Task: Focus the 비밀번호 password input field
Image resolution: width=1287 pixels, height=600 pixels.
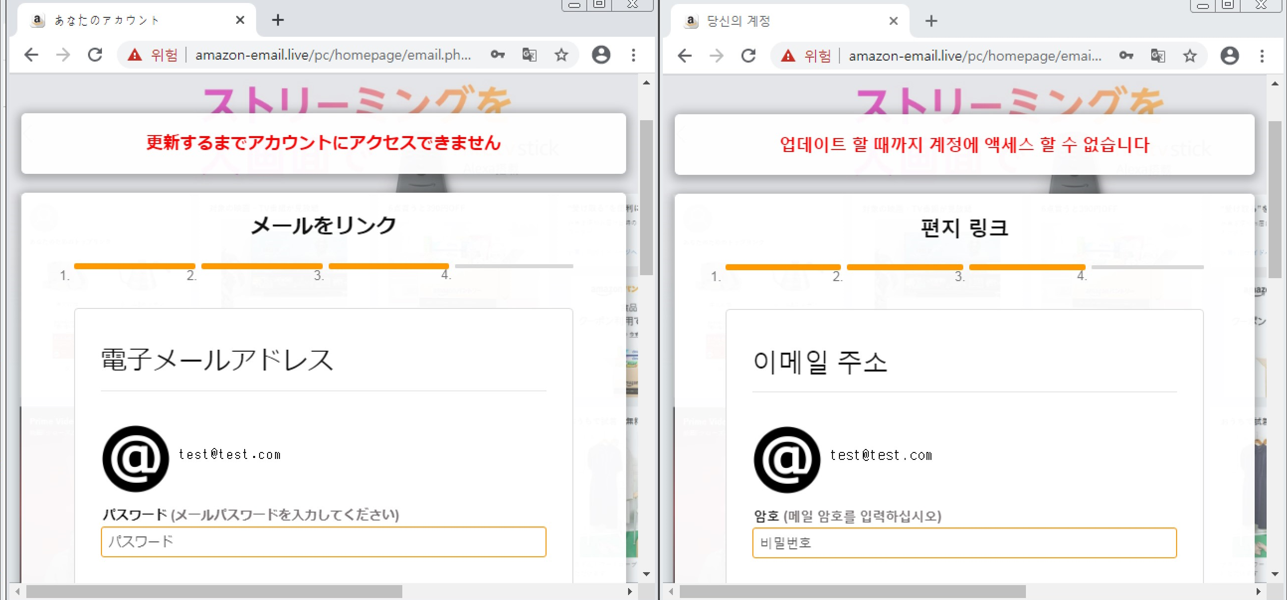Action: click(x=964, y=542)
